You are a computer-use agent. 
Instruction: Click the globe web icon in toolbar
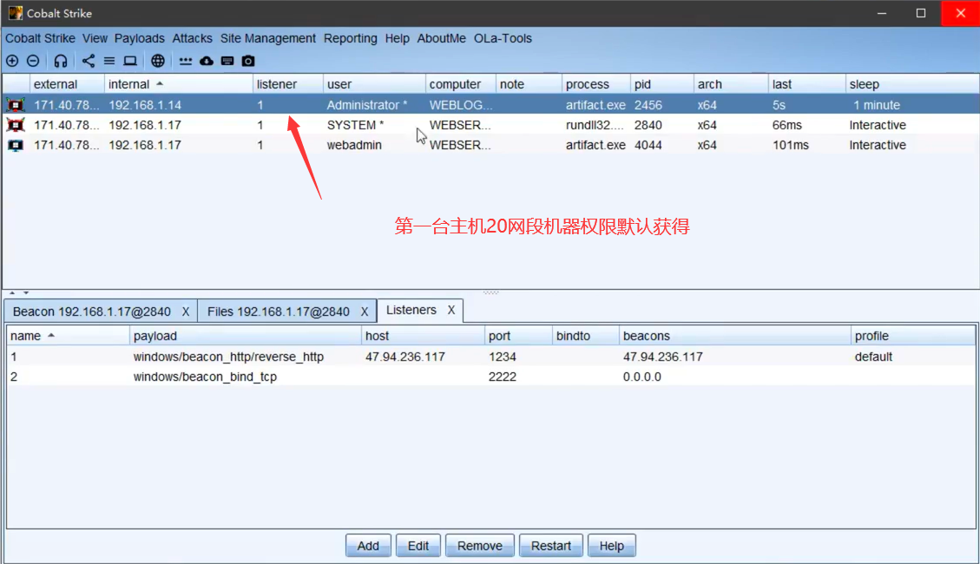click(157, 61)
